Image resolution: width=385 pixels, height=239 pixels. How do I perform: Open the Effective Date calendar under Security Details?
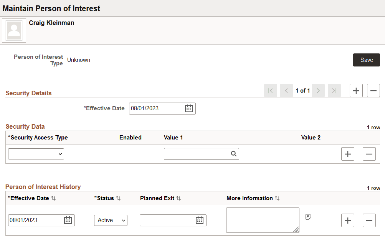pyautogui.click(x=188, y=108)
